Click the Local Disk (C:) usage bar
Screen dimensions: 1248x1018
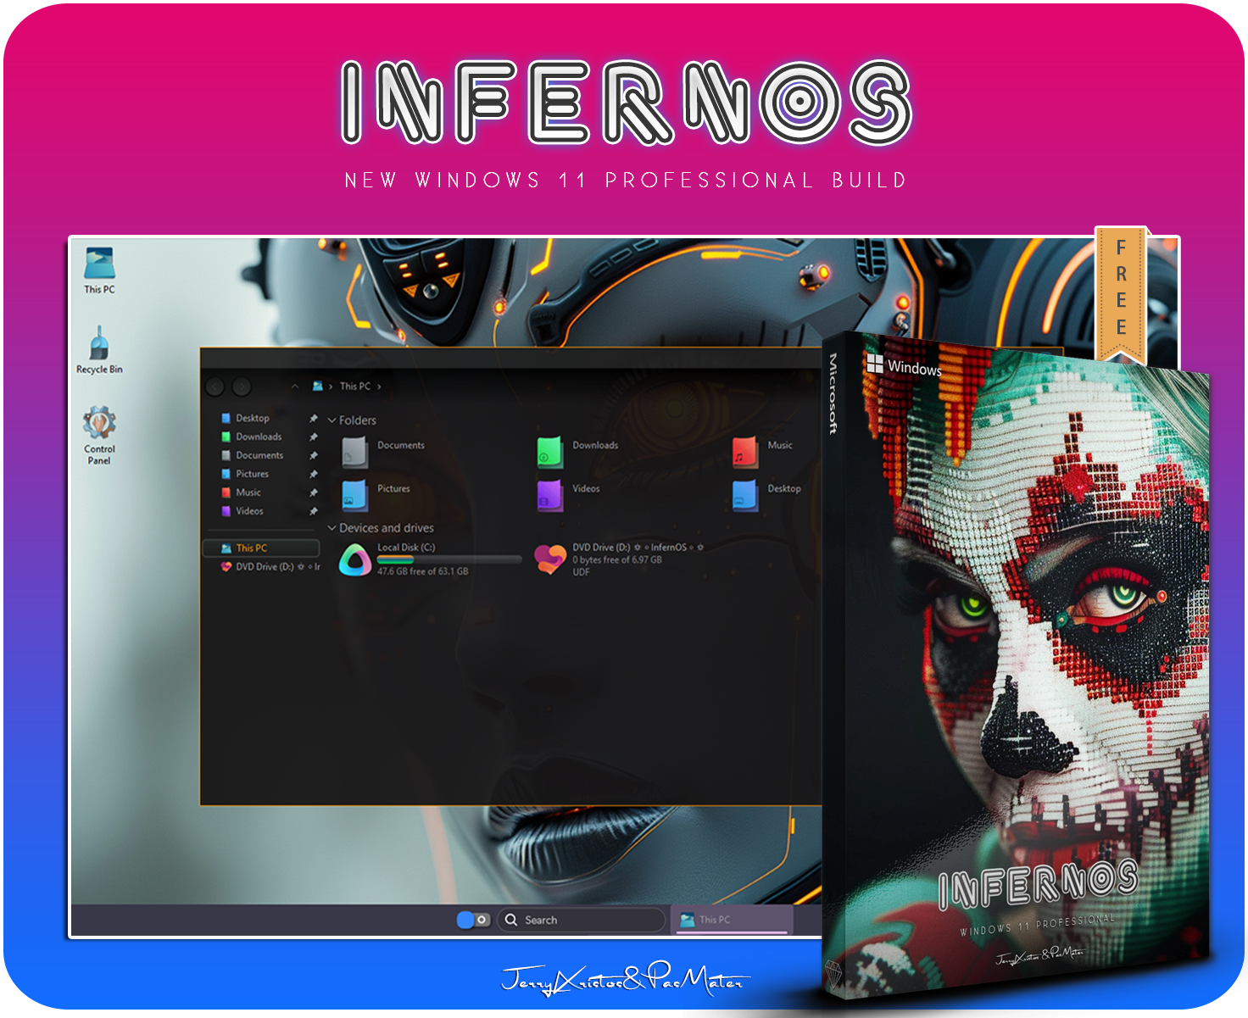click(x=449, y=559)
